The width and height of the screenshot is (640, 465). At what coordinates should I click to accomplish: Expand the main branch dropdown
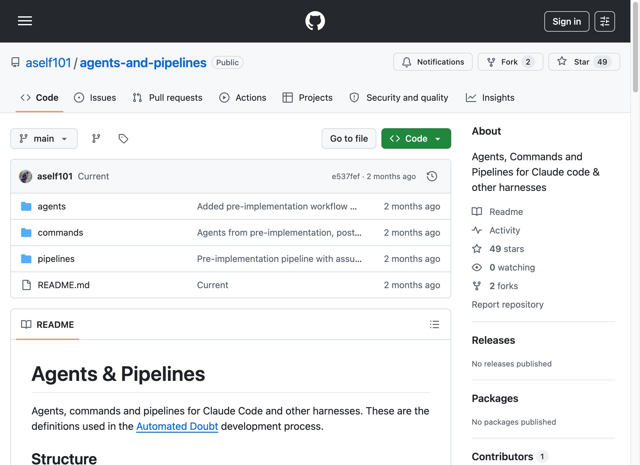click(x=44, y=138)
